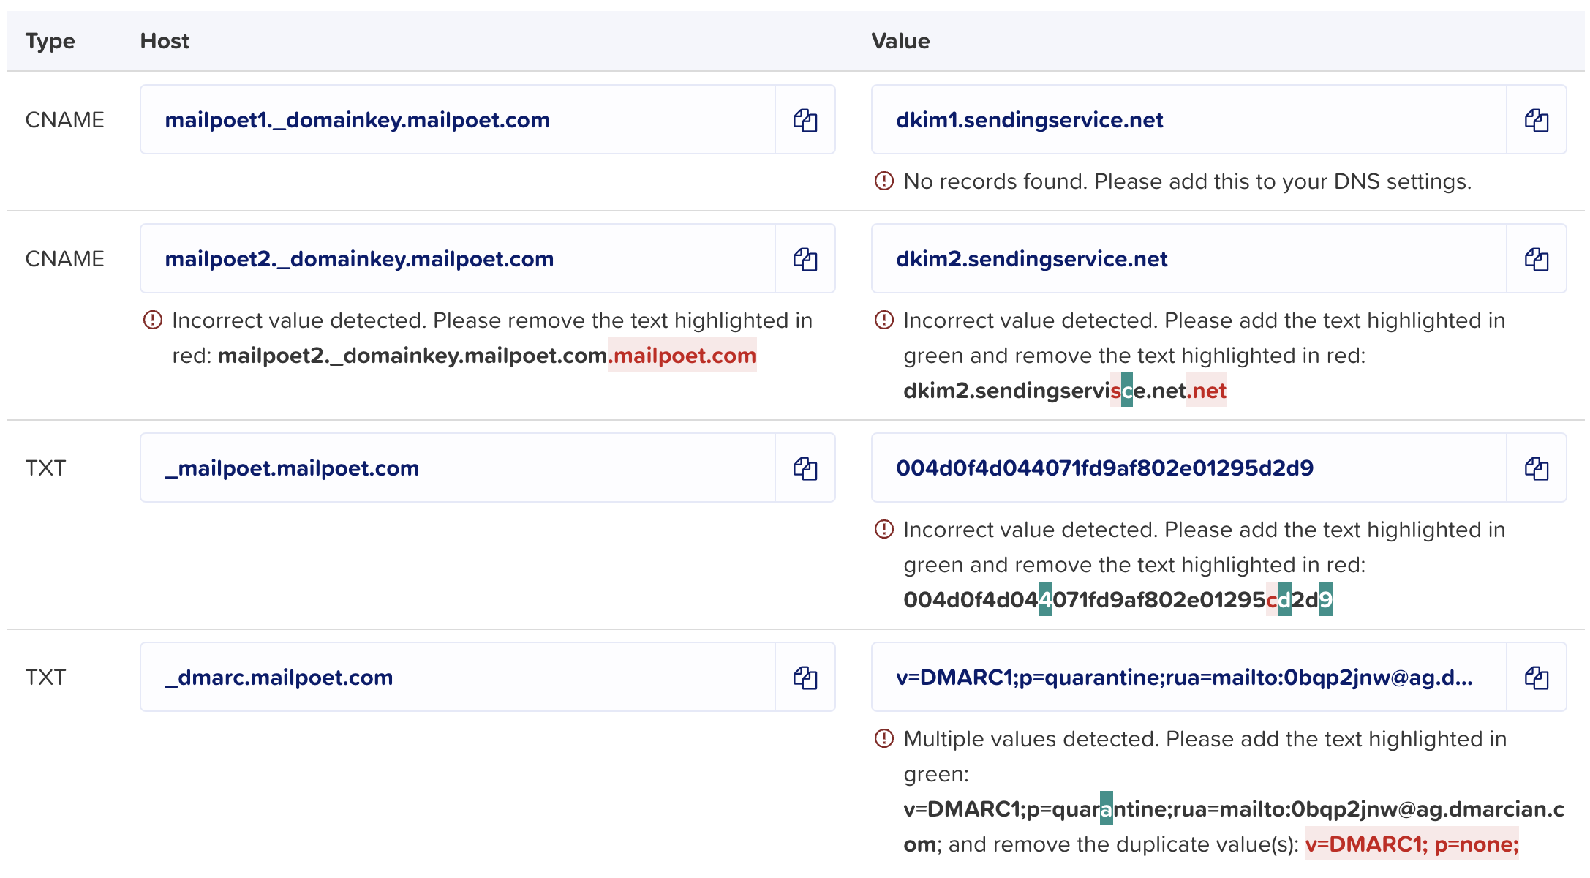
Task: Click the No records found warning icon
Action: (884, 181)
